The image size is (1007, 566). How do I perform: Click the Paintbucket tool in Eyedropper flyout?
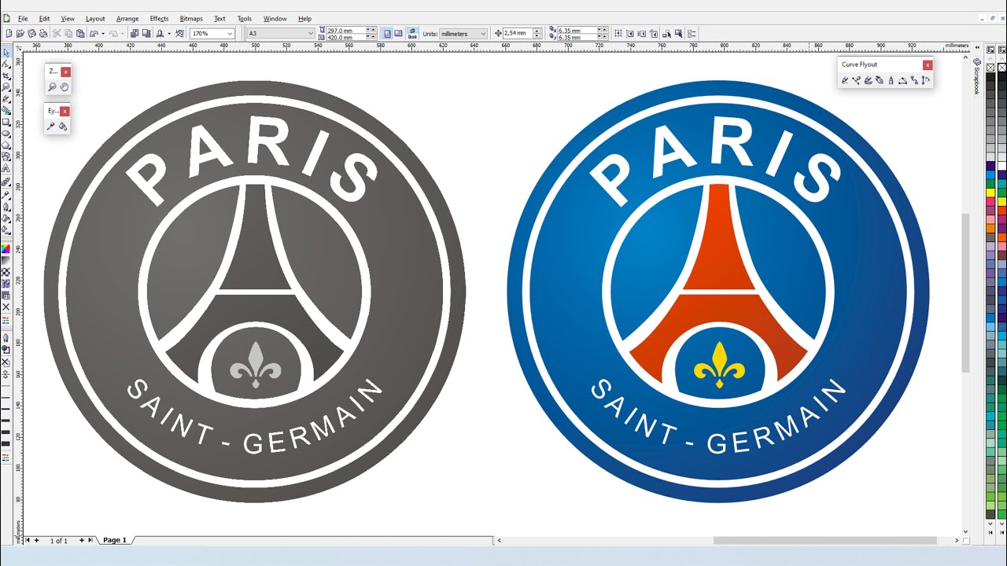pos(63,126)
